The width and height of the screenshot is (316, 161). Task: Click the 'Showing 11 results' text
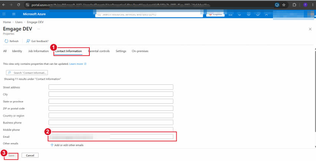coord(32,79)
